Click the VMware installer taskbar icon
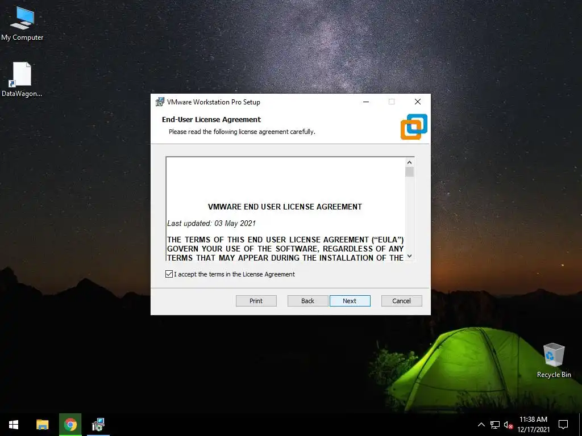The image size is (582, 436). [x=98, y=425]
